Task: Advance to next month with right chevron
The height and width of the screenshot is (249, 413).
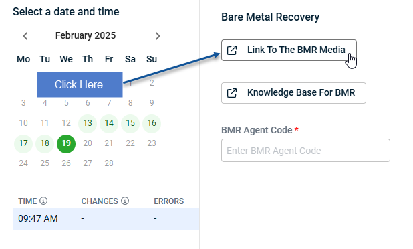Action: (x=158, y=36)
